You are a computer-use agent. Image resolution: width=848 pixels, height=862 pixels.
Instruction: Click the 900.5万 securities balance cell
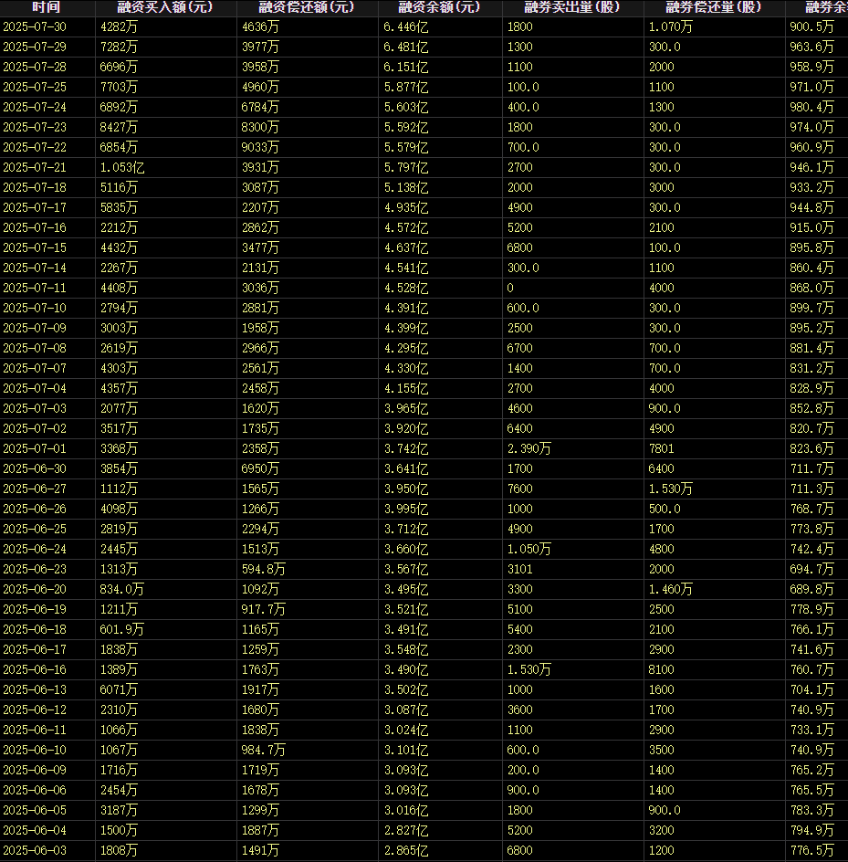pyautogui.click(x=812, y=27)
